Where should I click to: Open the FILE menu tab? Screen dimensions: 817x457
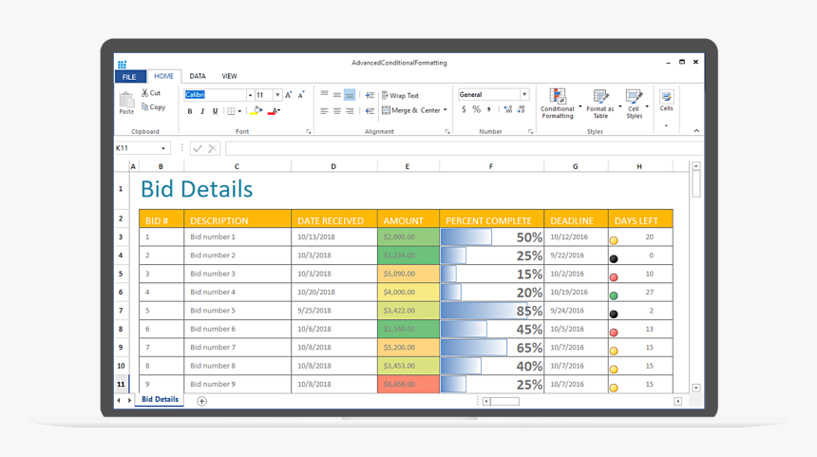pos(129,77)
